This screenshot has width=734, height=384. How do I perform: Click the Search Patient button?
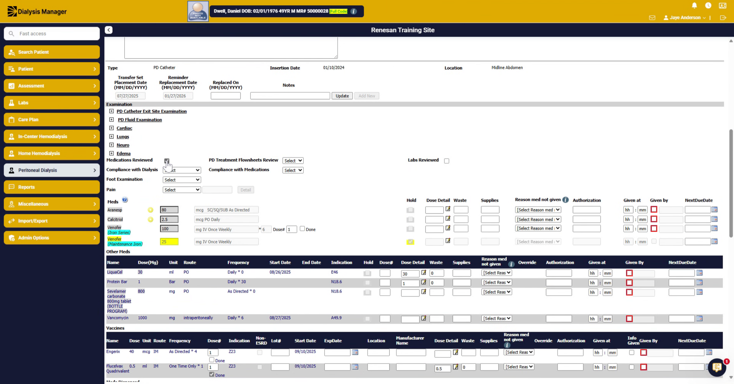click(x=52, y=52)
